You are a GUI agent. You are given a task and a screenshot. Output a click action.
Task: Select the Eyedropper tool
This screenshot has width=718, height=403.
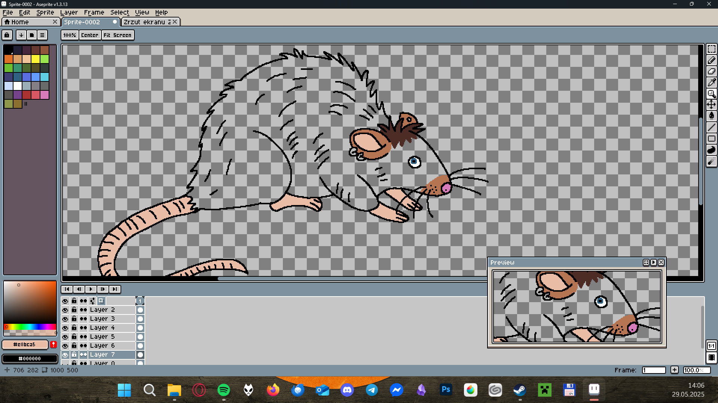tap(711, 83)
